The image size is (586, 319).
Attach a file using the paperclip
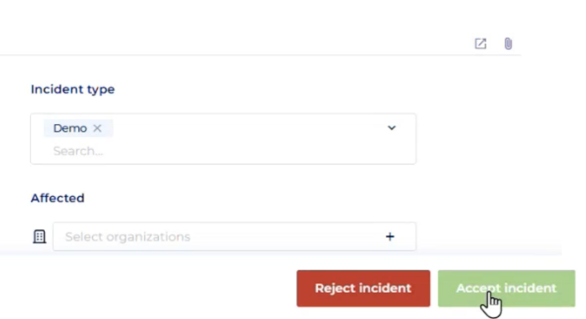508,44
